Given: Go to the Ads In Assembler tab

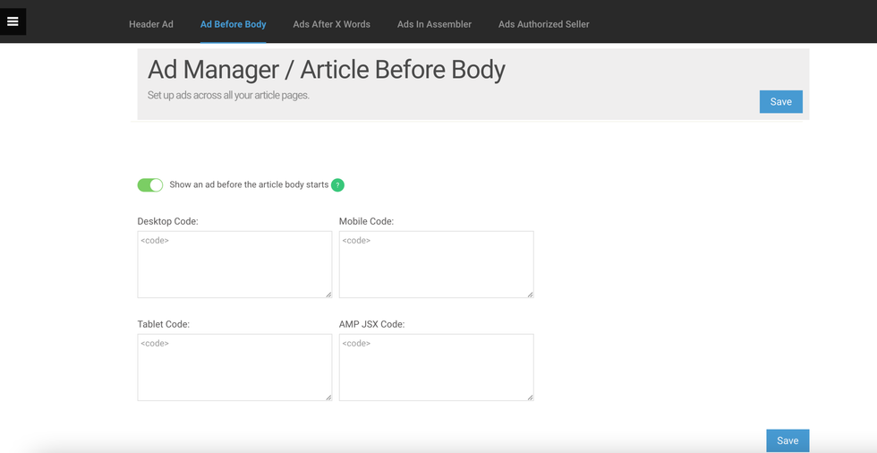Looking at the screenshot, I should click(x=434, y=24).
